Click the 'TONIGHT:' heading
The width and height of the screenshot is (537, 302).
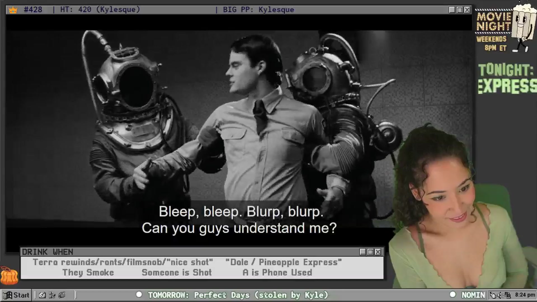tap(506, 70)
